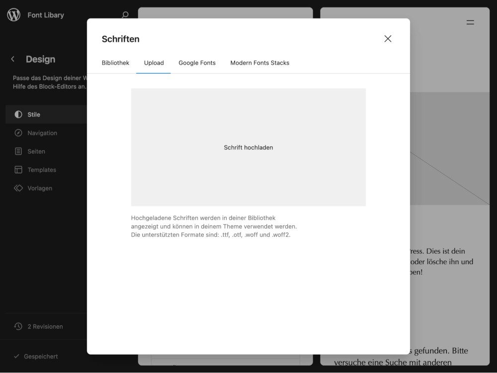This screenshot has height=373, width=497.
Task: Open the 2 Revisionen history
Action: click(45, 327)
